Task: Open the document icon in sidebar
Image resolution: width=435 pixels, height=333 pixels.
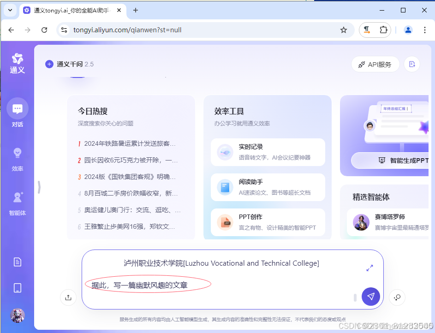Action: tap(17, 262)
